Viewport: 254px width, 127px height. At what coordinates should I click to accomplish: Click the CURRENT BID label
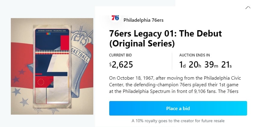120,55
